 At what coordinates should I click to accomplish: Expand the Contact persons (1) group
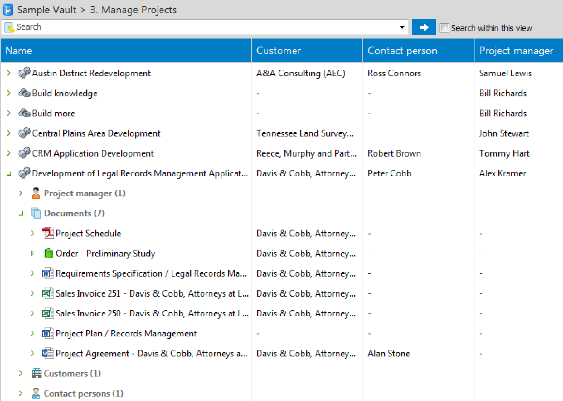(x=21, y=393)
